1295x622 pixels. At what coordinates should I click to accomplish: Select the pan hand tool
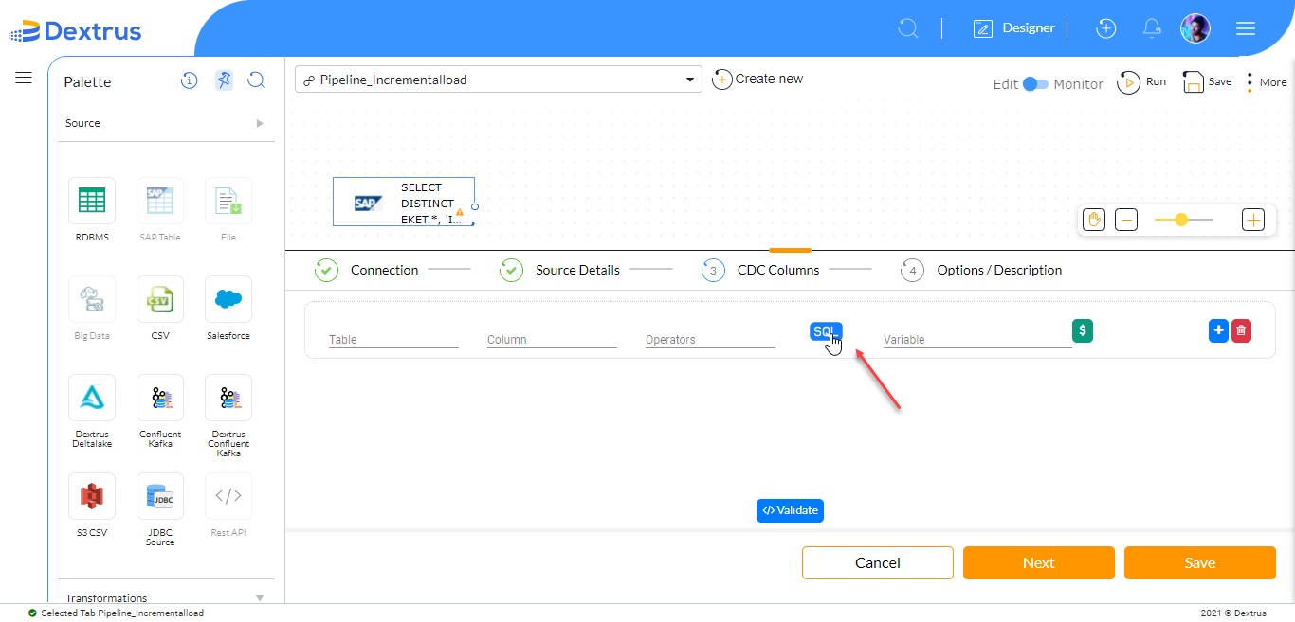click(1094, 220)
